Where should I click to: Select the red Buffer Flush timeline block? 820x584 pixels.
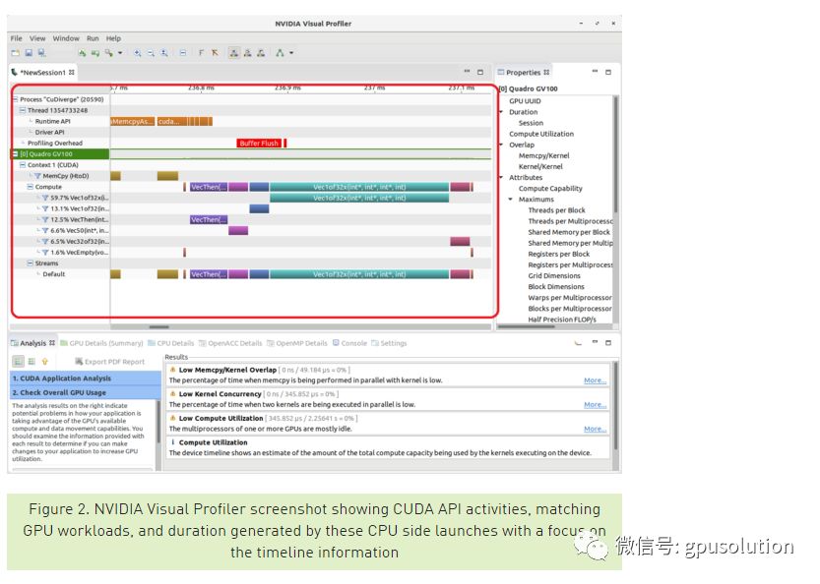click(259, 144)
